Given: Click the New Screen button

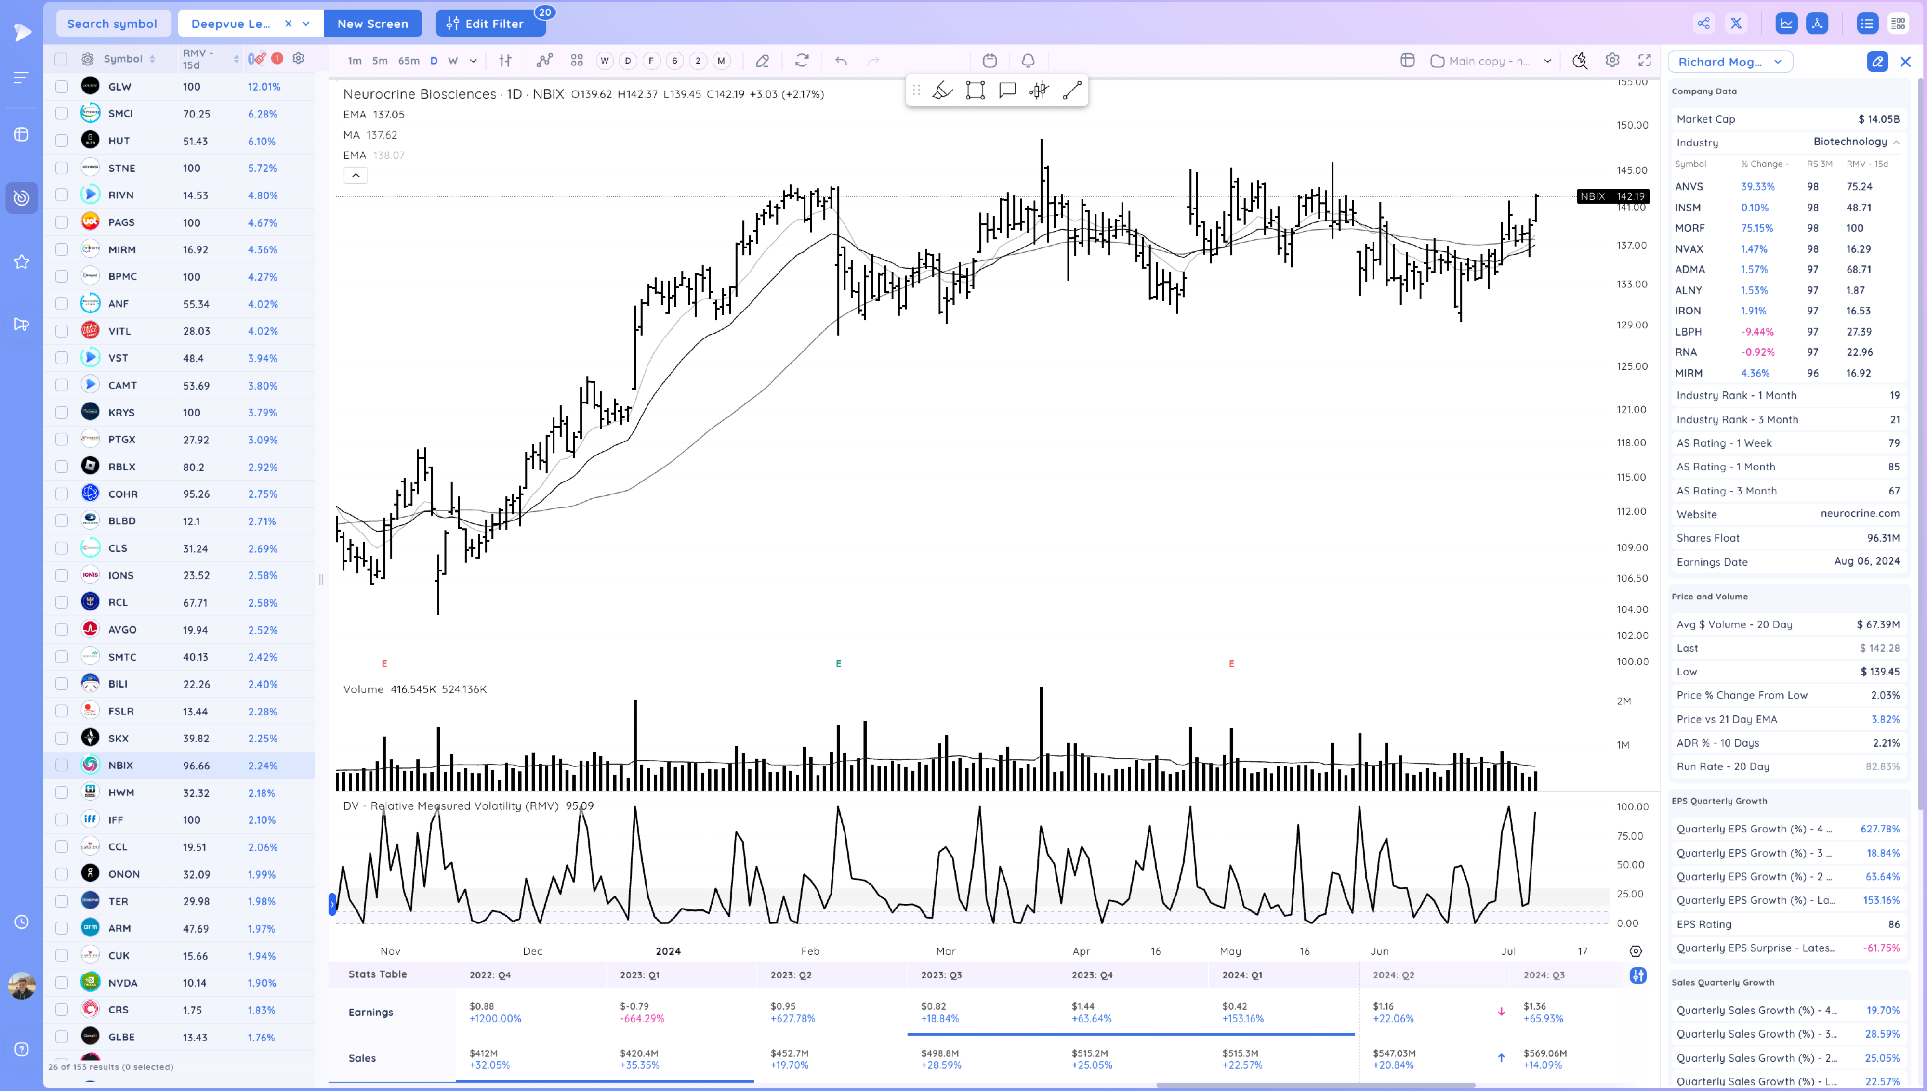Looking at the screenshot, I should click(372, 24).
